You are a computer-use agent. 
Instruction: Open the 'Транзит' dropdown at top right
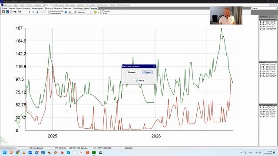tap(264, 8)
